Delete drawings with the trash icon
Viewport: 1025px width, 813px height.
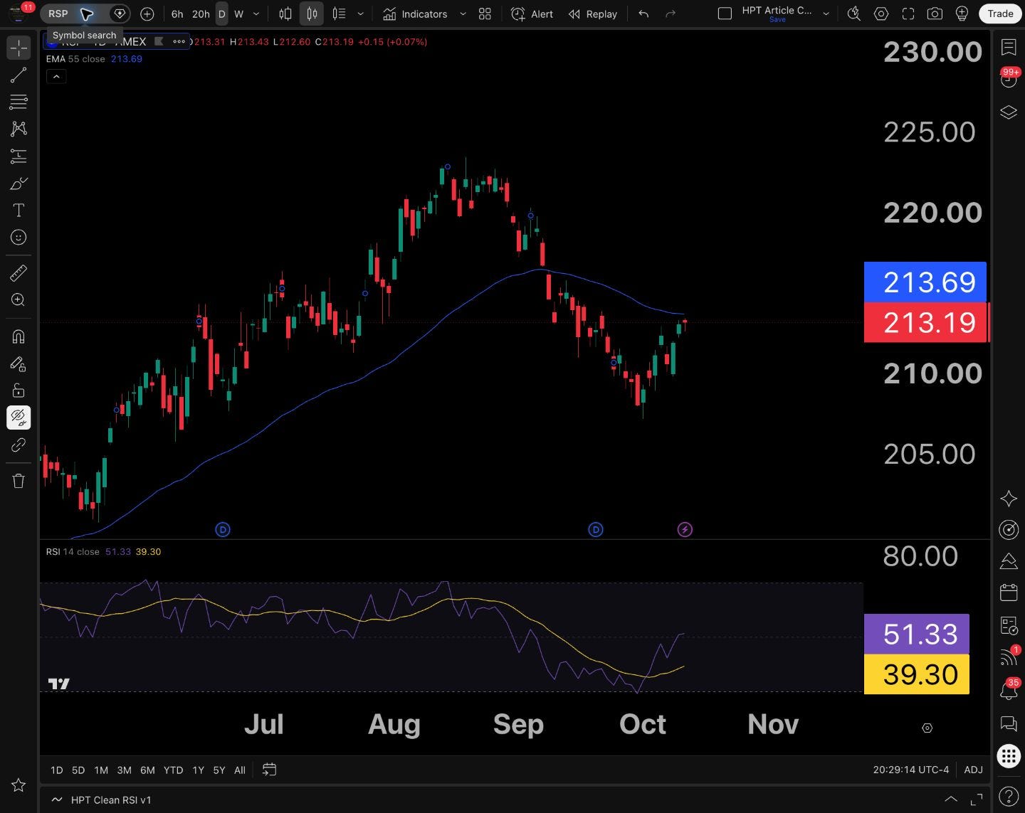19,481
